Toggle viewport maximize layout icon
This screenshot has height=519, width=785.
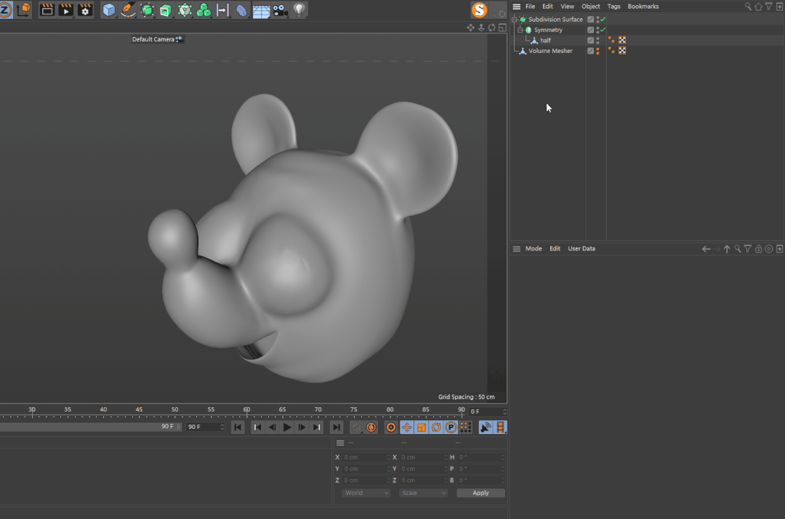tap(502, 28)
